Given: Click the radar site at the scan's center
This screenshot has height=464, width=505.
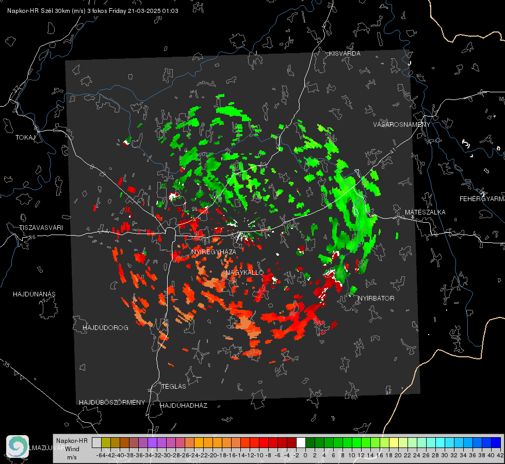Looking at the screenshot, I should (243, 233).
